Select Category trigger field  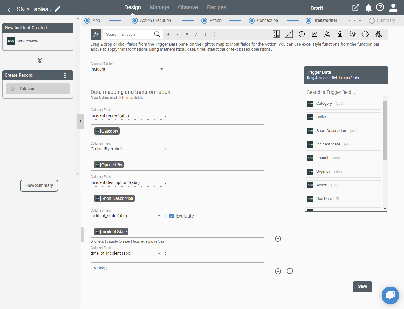click(343, 104)
